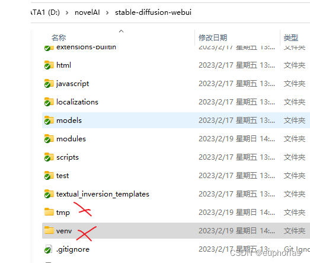The image size is (310, 263).
Task: Go to novelAI breadcrumb folder
Action: (x=87, y=12)
